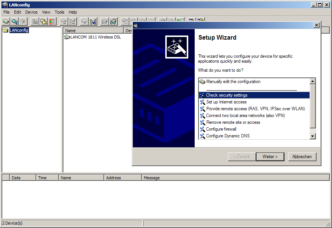The height and width of the screenshot is (228, 332).
Task: Click the red bulleted list toolbar icon
Action: [52, 22]
